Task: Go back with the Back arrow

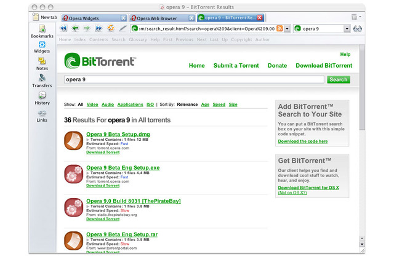Action: tap(75, 28)
